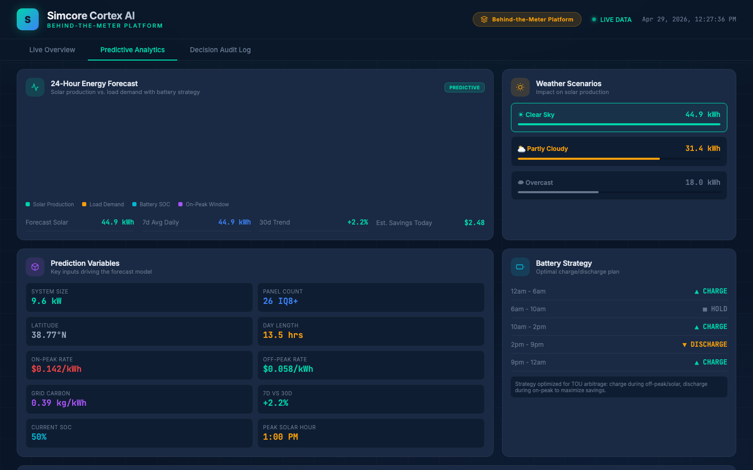Click the On-Peak Window legend marker

pos(180,204)
